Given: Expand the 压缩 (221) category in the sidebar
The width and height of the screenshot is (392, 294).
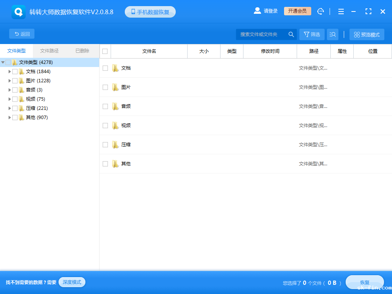Looking at the screenshot, I should pyautogui.click(x=10, y=108).
